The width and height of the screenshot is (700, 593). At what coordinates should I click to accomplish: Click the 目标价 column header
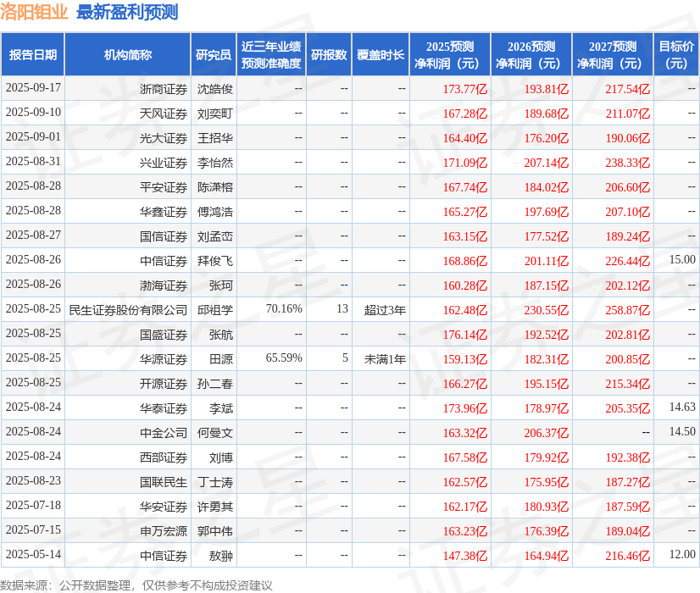coord(671,54)
